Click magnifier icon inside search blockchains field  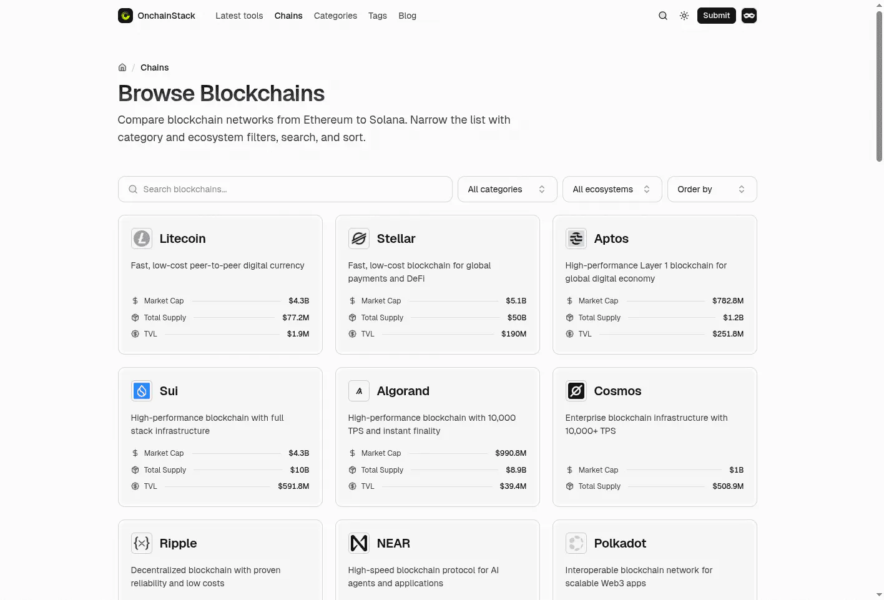133,189
